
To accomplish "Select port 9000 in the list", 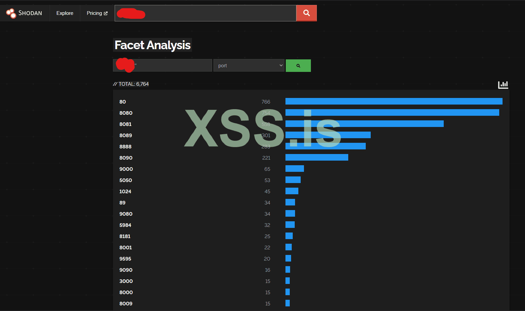I will 126,169.
